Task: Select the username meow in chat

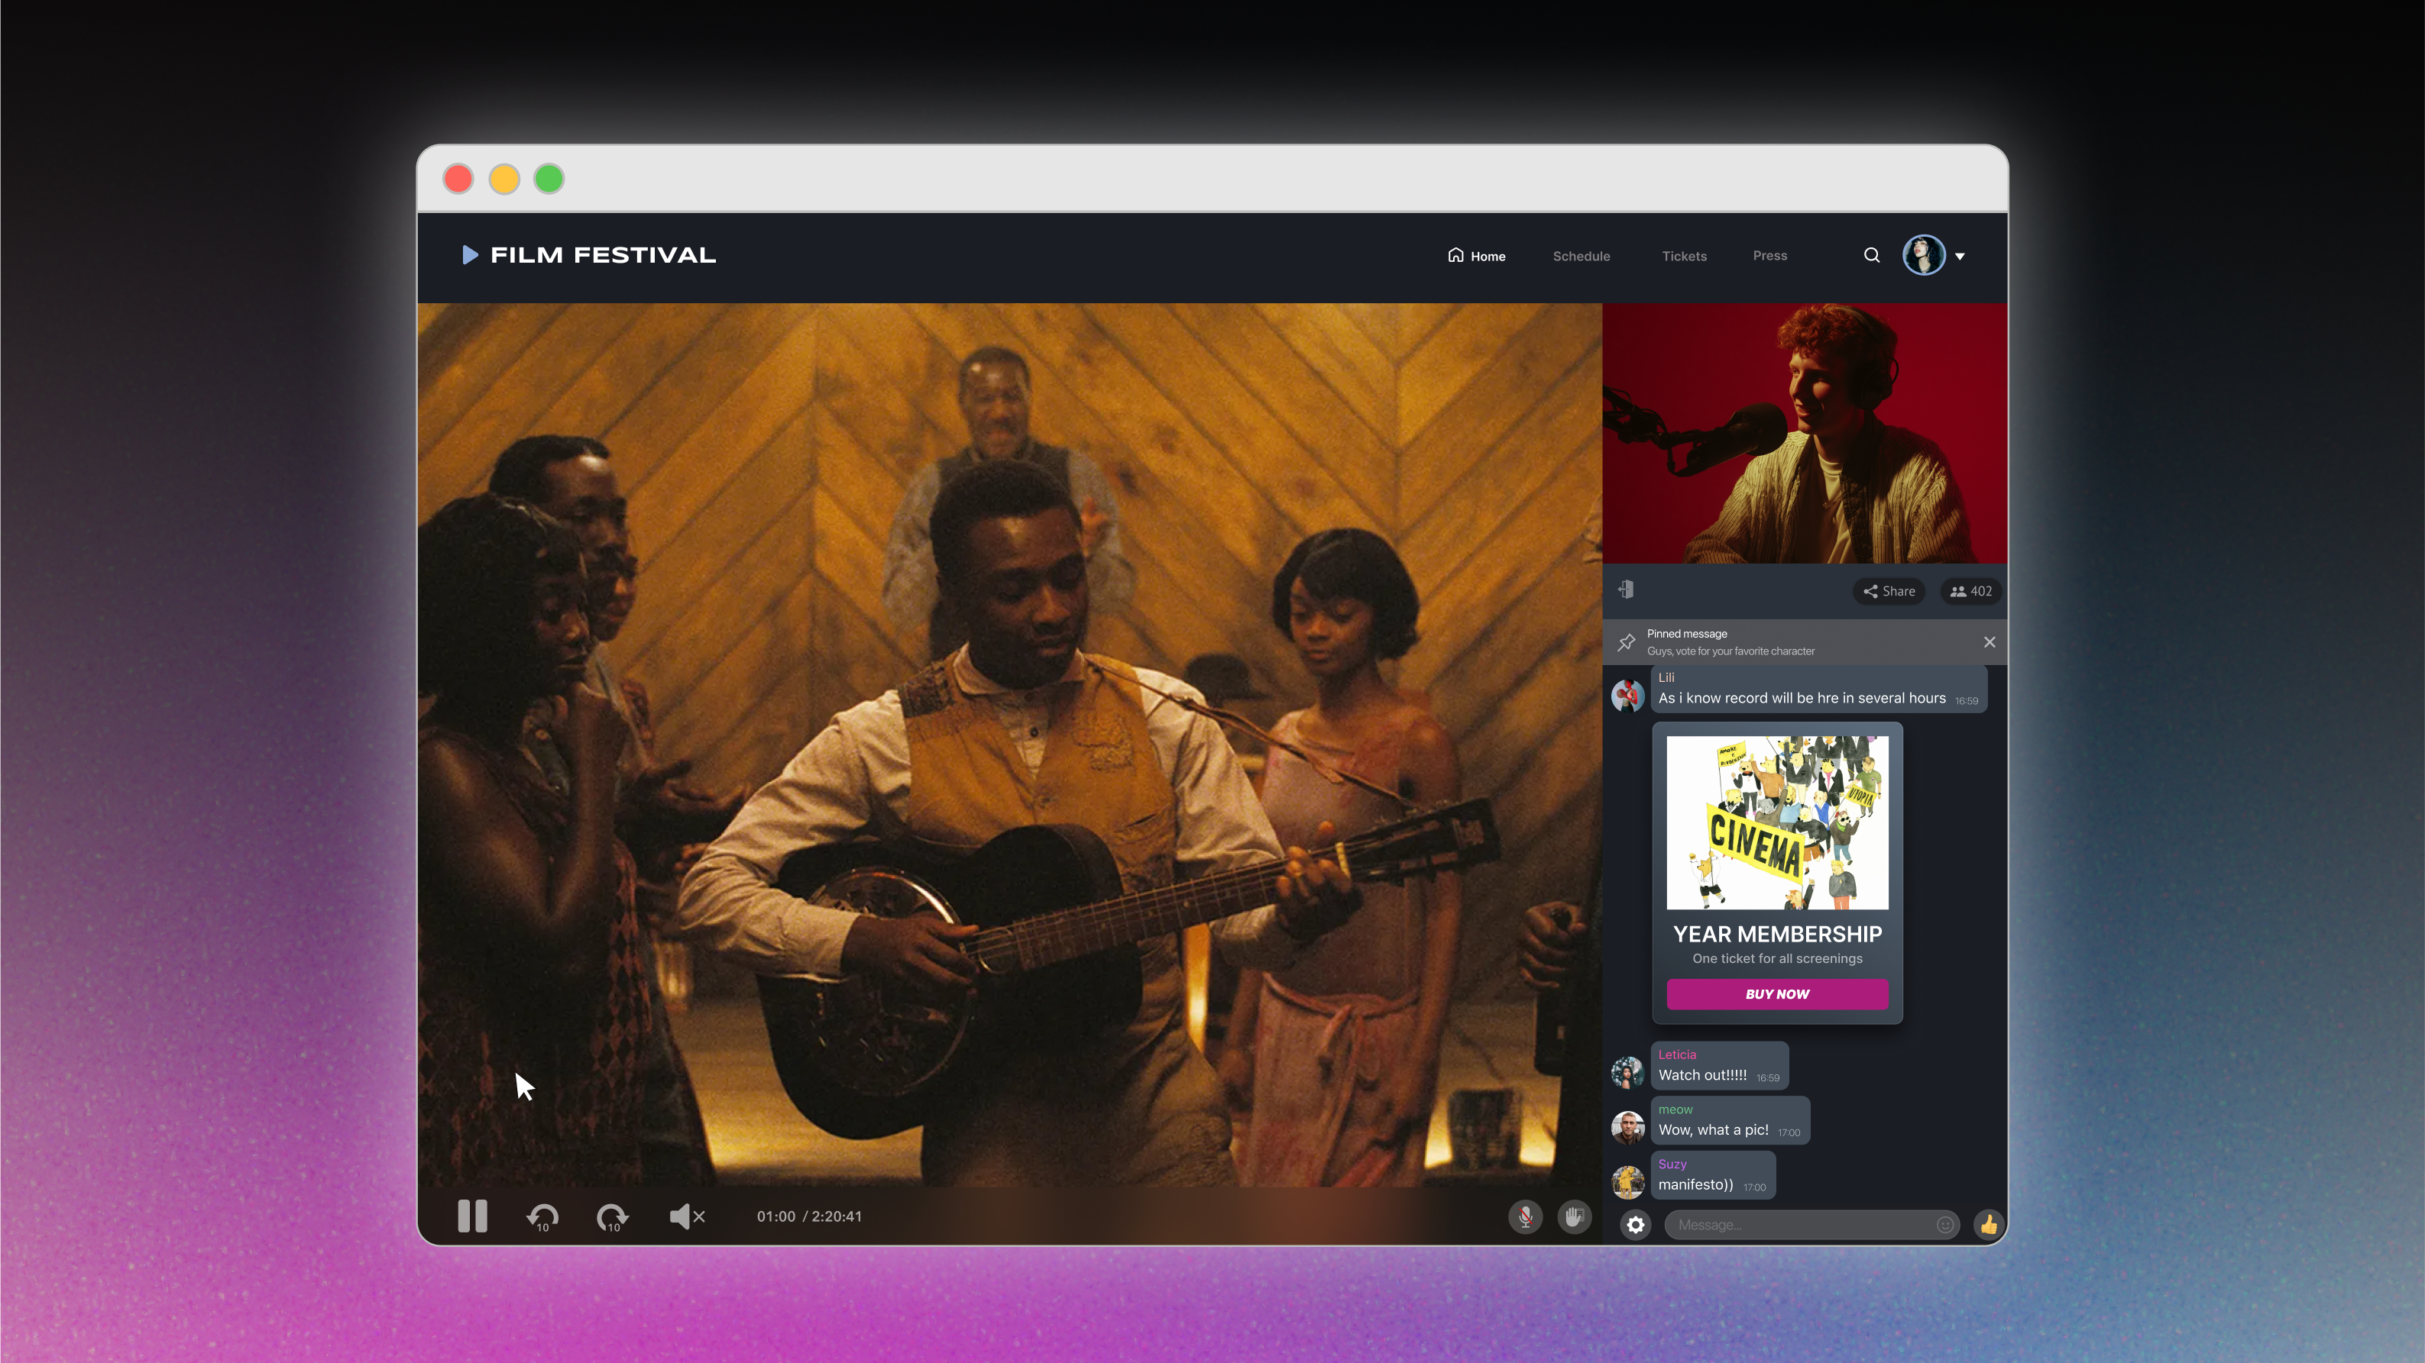Action: [x=1675, y=1109]
